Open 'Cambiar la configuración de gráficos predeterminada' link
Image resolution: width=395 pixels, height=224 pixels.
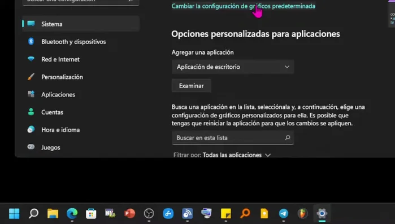[x=244, y=6]
